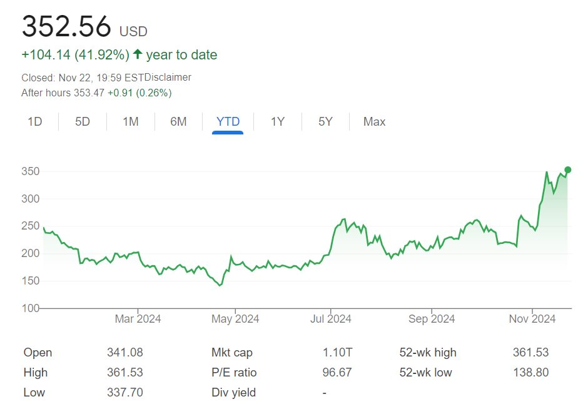The width and height of the screenshot is (588, 409).
Task: Click the active YTD tab
Action: (228, 121)
